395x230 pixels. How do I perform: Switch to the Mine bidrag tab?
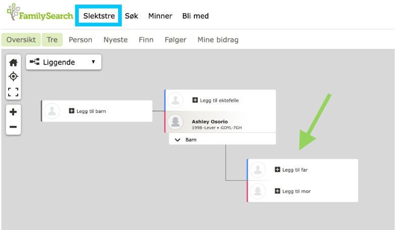[218, 40]
